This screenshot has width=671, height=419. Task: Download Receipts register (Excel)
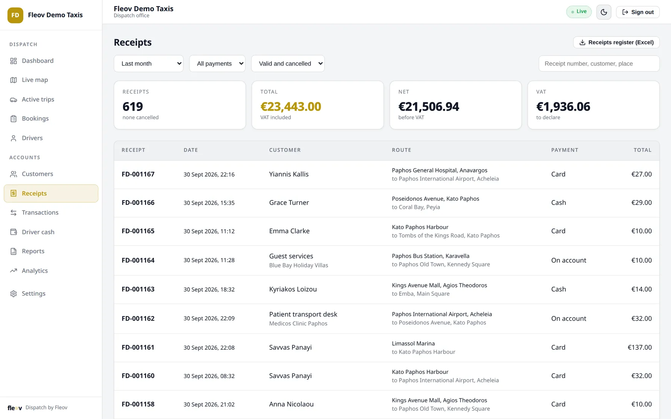coord(616,42)
